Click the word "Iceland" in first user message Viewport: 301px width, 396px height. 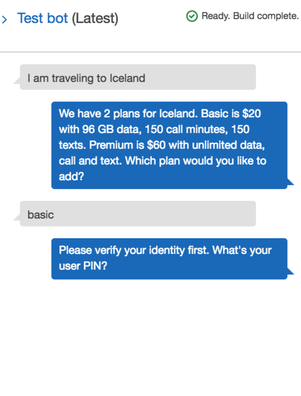click(x=127, y=78)
